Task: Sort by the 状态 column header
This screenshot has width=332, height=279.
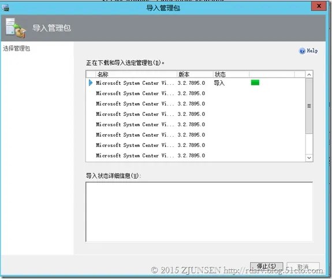Action: pos(231,74)
